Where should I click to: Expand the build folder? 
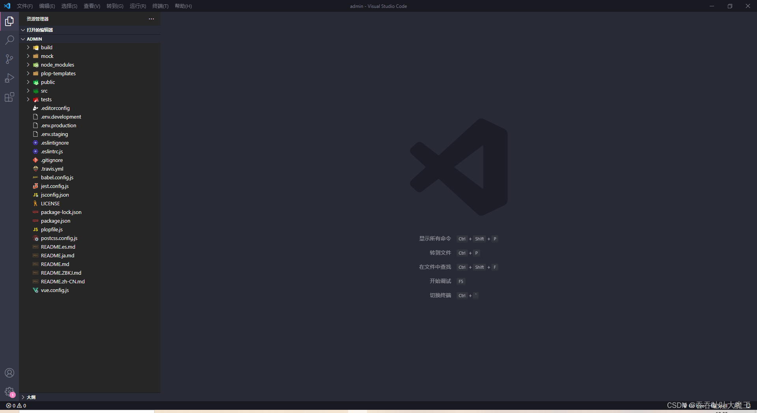tap(89, 47)
